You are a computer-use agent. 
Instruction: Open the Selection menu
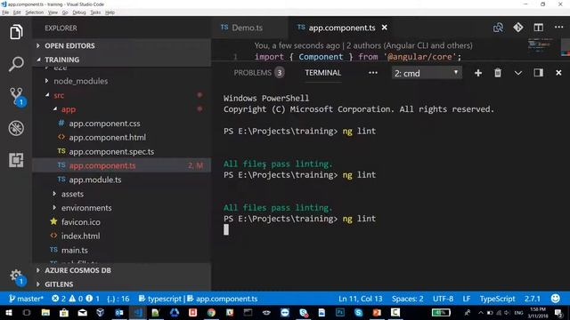pos(35,12)
